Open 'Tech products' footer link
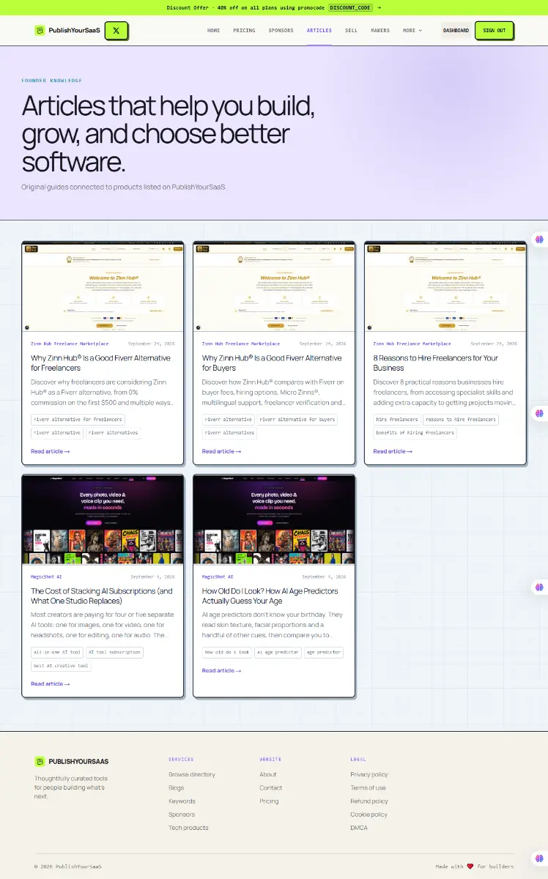The height and width of the screenshot is (879, 548). point(188,828)
